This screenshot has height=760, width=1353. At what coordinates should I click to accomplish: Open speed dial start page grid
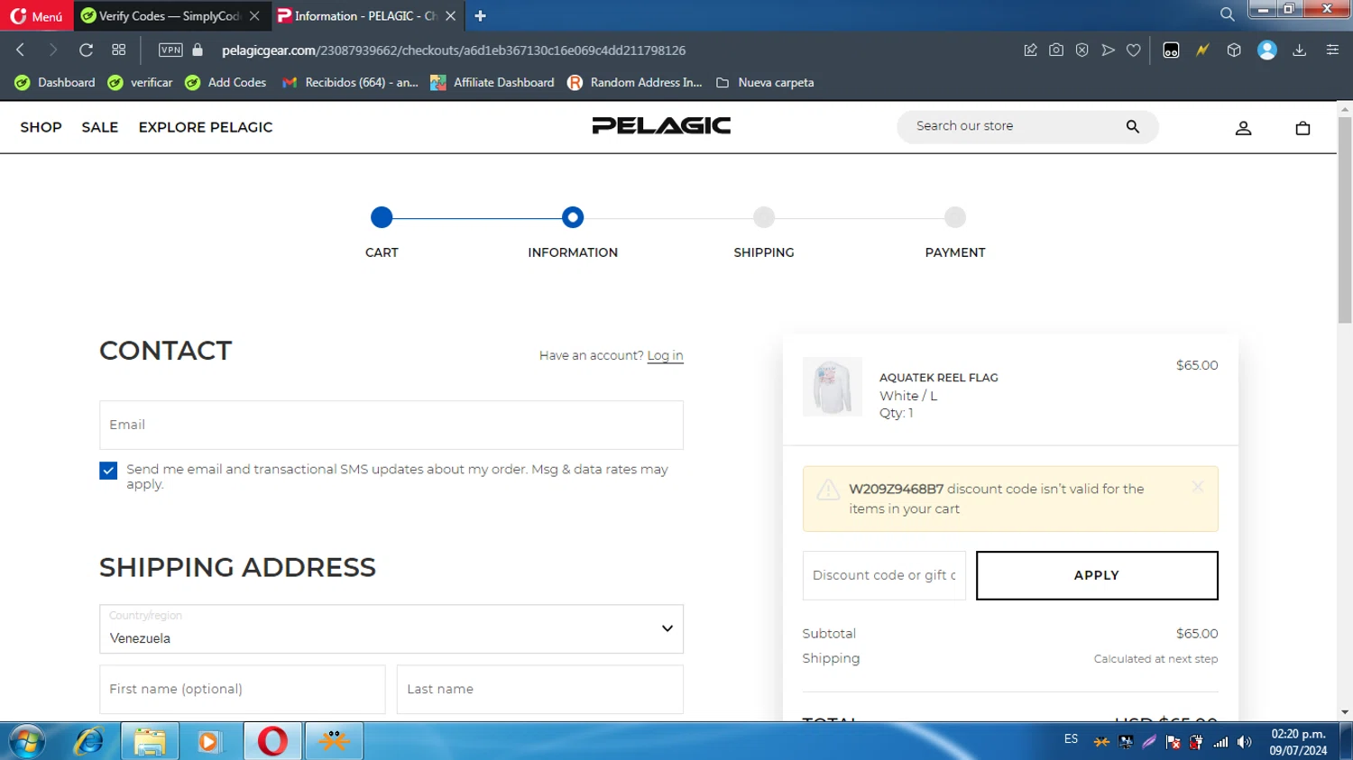pos(118,50)
